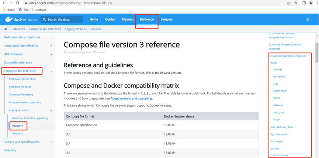
Task: Click the Legacy versions breadcrumb link
Action: click(76, 29)
